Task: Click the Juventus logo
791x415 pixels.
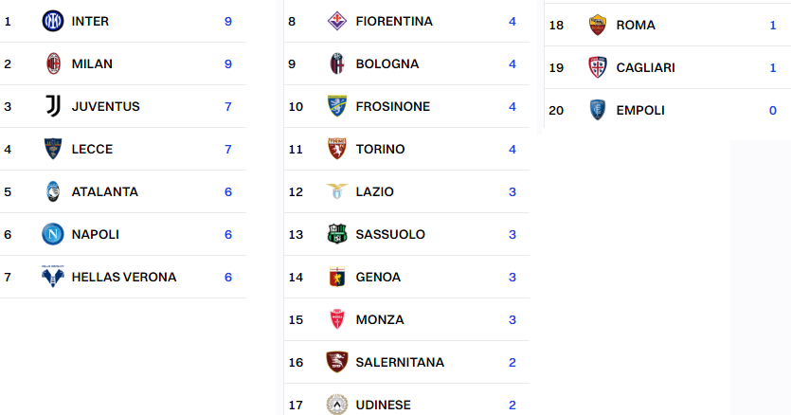Action: coord(53,106)
